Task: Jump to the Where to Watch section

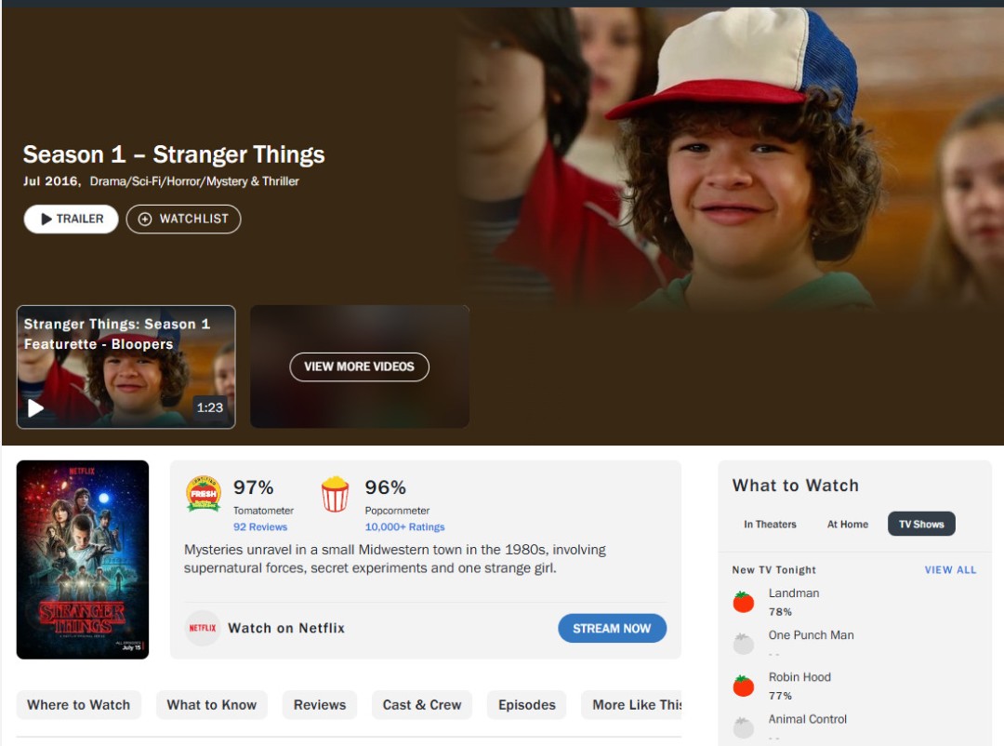Action: (79, 705)
